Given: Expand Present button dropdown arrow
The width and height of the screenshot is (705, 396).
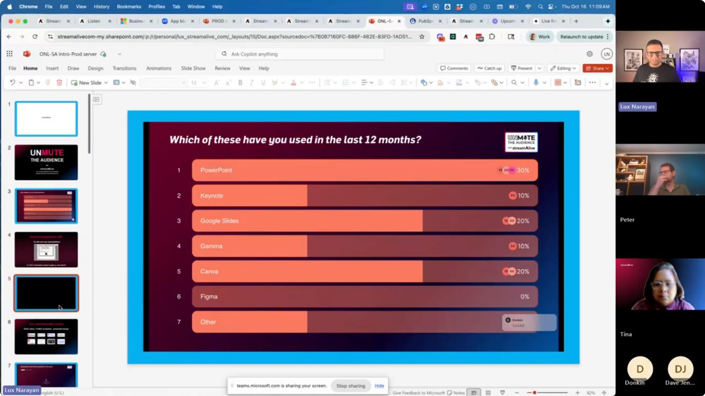Looking at the screenshot, I should point(539,68).
